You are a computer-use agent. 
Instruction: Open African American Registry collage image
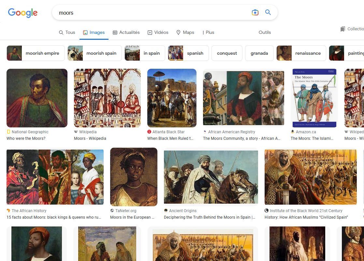[243, 98]
